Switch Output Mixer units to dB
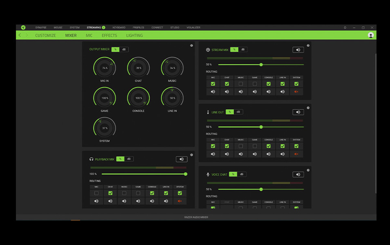 (124, 49)
